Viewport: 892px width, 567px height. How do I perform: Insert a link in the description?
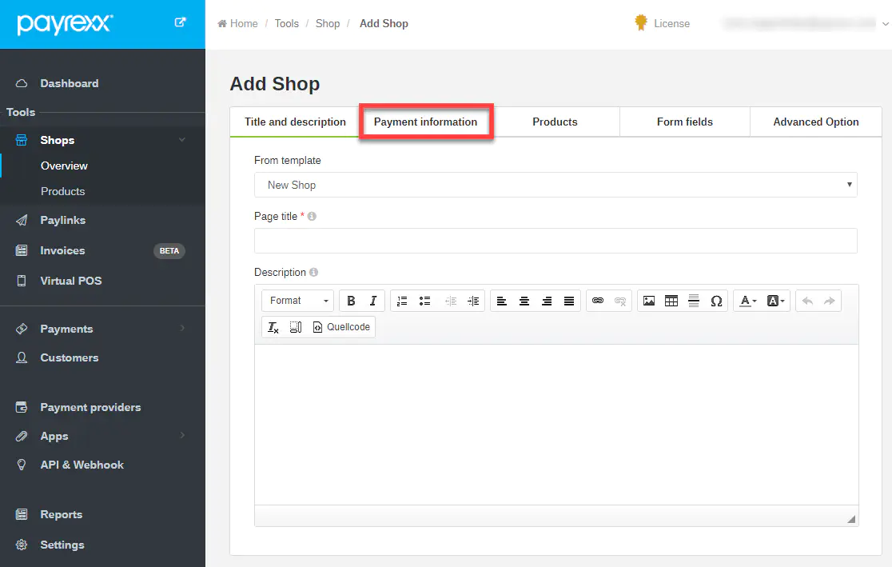(598, 301)
